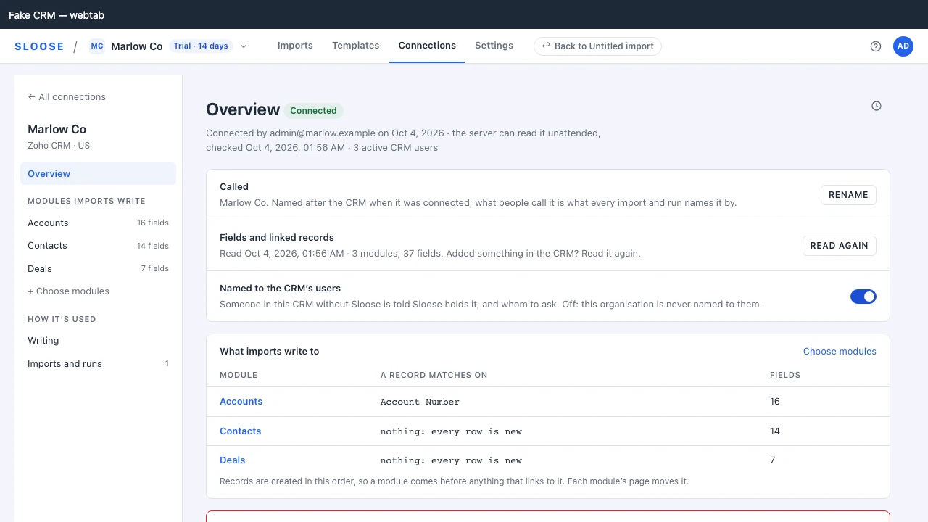This screenshot has height=522, width=928.
Task: Click the SLOOSE logo
Action: pos(39,46)
